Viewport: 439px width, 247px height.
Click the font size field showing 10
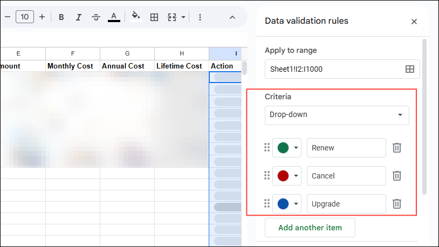coord(25,17)
